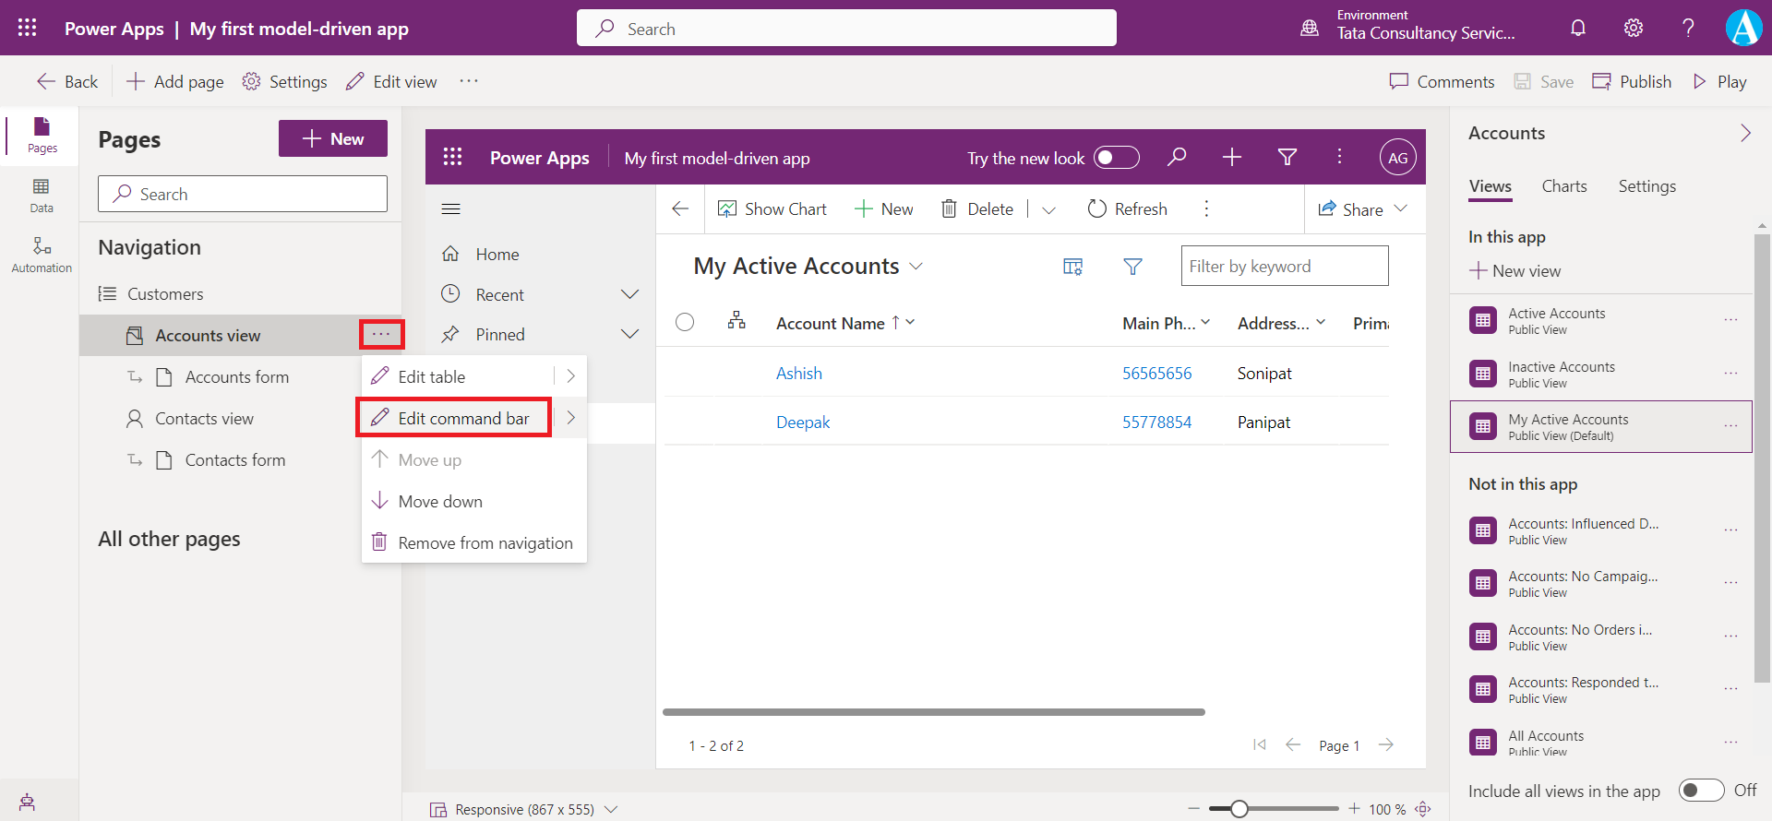Toggle the Try the new look switch
The image size is (1772, 821).
(x=1116, y=158)
